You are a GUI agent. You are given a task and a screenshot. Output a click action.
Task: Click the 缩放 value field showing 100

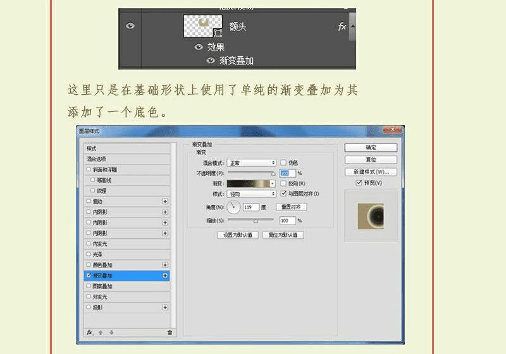(x=288, y=221)
